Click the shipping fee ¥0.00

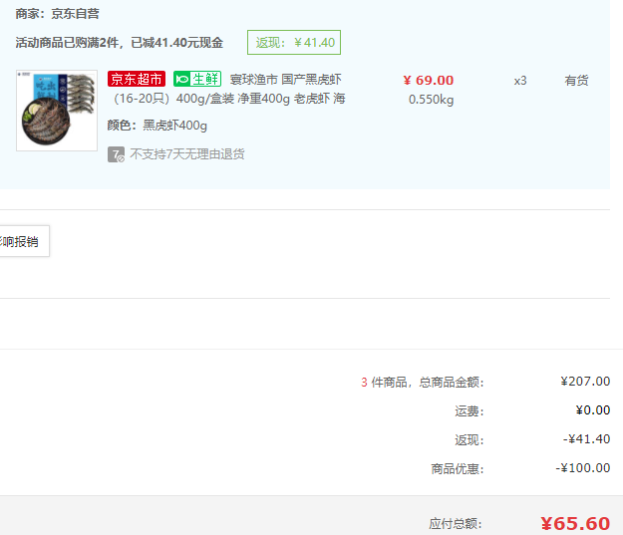pos(593,409)
